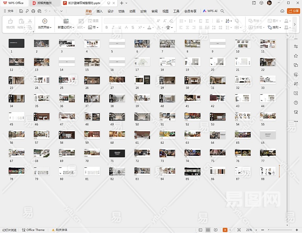The image size is (302, 233).
Task: Toggle bold formatting button
Action: (106, 28)
